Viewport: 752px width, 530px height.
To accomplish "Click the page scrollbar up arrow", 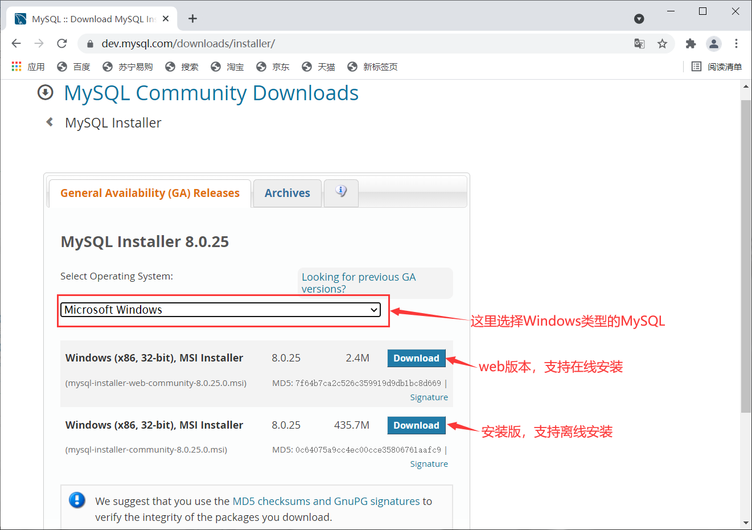I will [x=746, y=87].
